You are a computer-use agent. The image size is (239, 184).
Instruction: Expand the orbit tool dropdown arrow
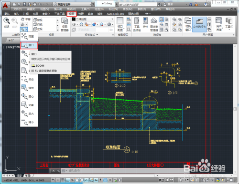click(26, 24)
